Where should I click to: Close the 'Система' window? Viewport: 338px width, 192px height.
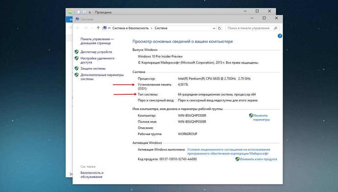coord(276,18)
